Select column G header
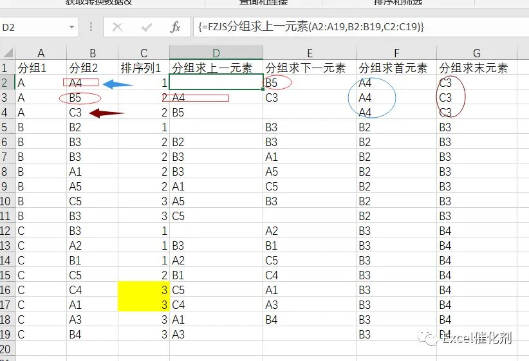Screen dimensions: 529x361 click(477, 53)
